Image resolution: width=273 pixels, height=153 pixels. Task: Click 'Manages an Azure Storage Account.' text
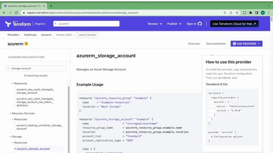click(102, 69)
